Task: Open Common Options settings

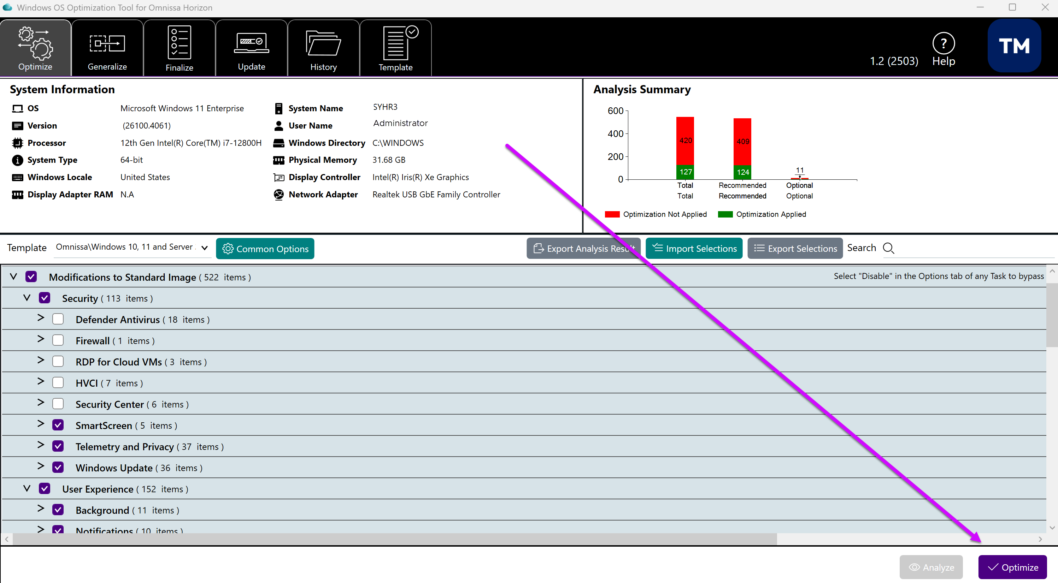Action: pyautogui.click(x=265, y=249)
